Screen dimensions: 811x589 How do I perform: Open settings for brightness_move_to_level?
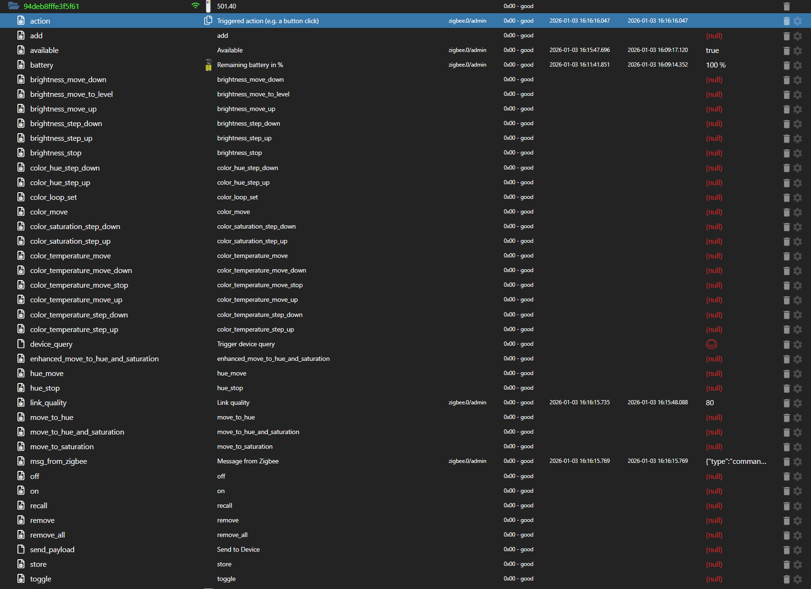(798, 94)
